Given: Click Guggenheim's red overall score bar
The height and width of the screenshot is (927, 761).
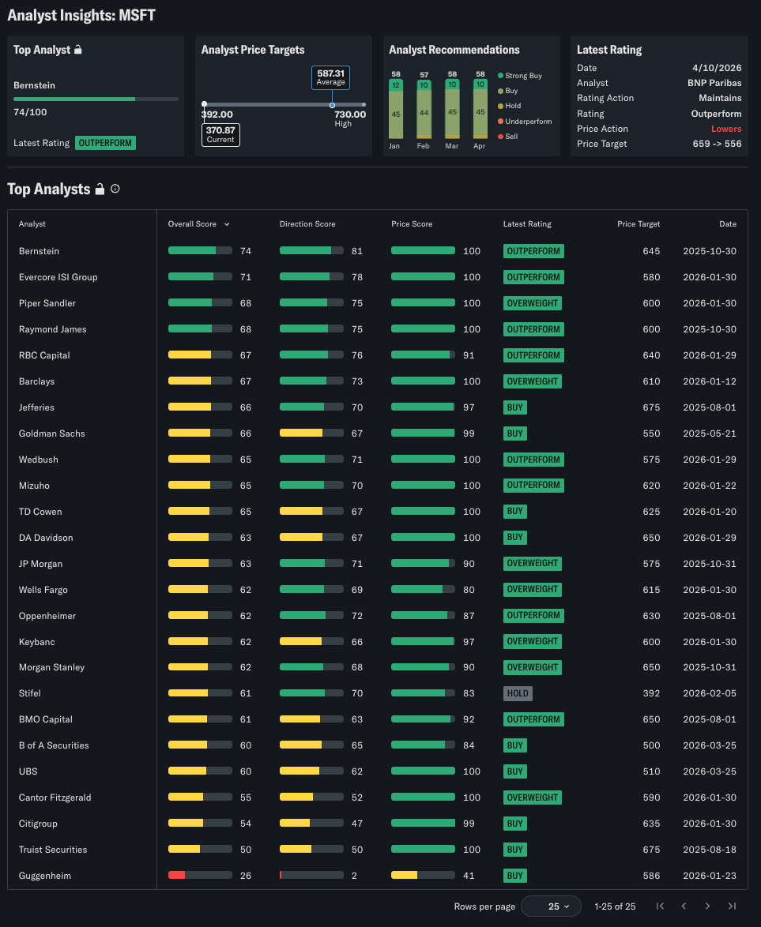Looking at the screenshot, I should [200, 875].
